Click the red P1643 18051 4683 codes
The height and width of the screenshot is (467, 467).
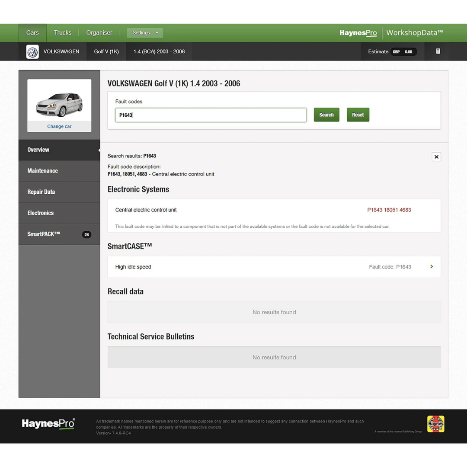pyautogui.click(x=389, y=210)
